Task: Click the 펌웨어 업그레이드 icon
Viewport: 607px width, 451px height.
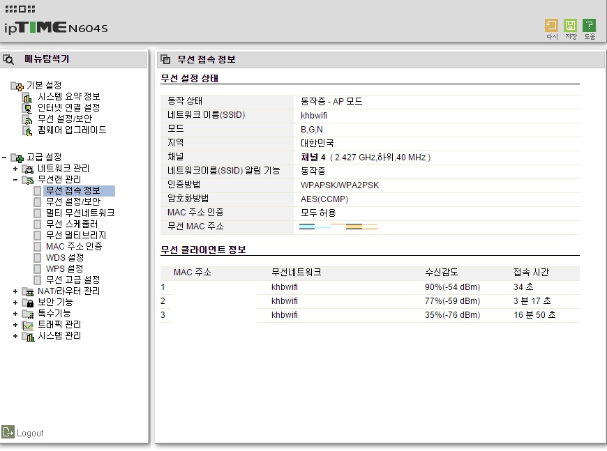Action: click(x=27, y=131)
